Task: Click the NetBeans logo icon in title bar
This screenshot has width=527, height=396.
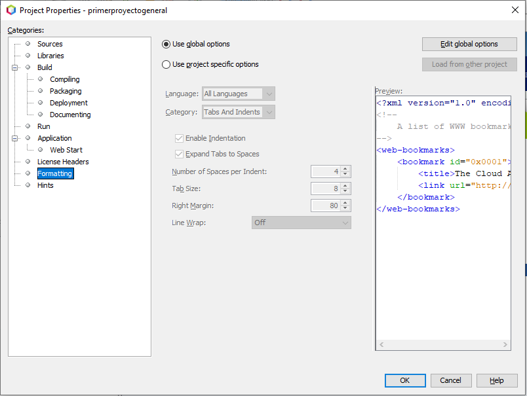Action: [11, 10]
